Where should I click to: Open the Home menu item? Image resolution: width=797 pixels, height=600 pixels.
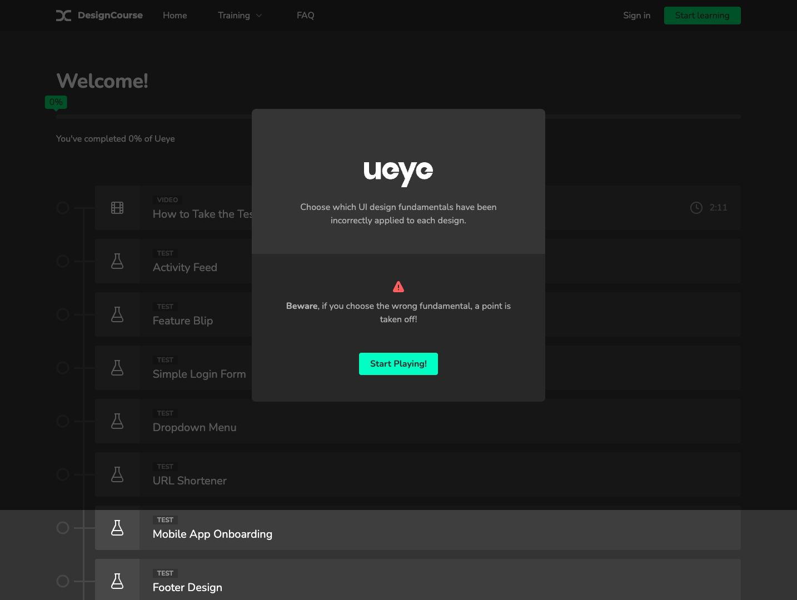coord(175,15)
